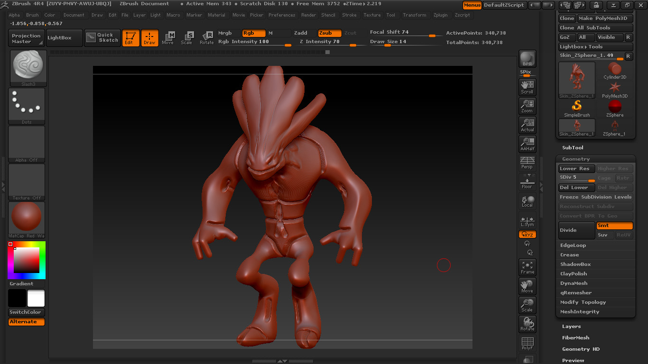Click the Divide button
The height and width of the screenshot is (364, 648).
[x=577, y=230]
